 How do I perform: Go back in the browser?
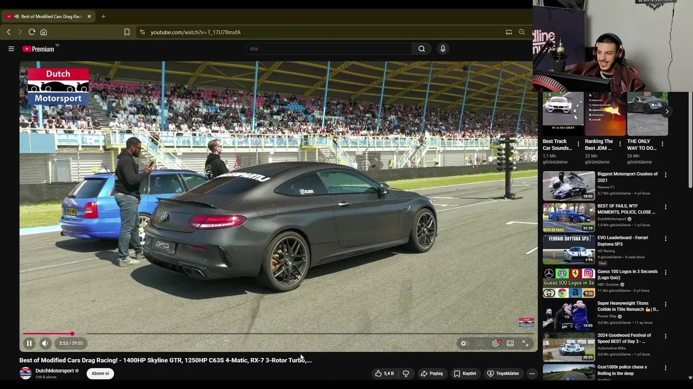pos(9,32)
